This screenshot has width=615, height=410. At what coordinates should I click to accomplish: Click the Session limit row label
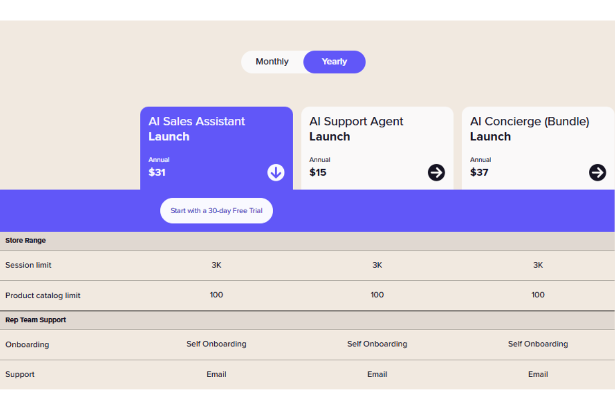pos(28,265)
